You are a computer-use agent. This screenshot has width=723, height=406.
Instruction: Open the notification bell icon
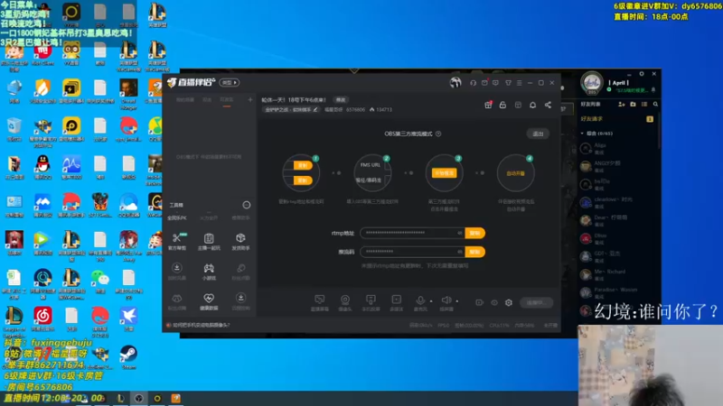[x=532, y=105]
